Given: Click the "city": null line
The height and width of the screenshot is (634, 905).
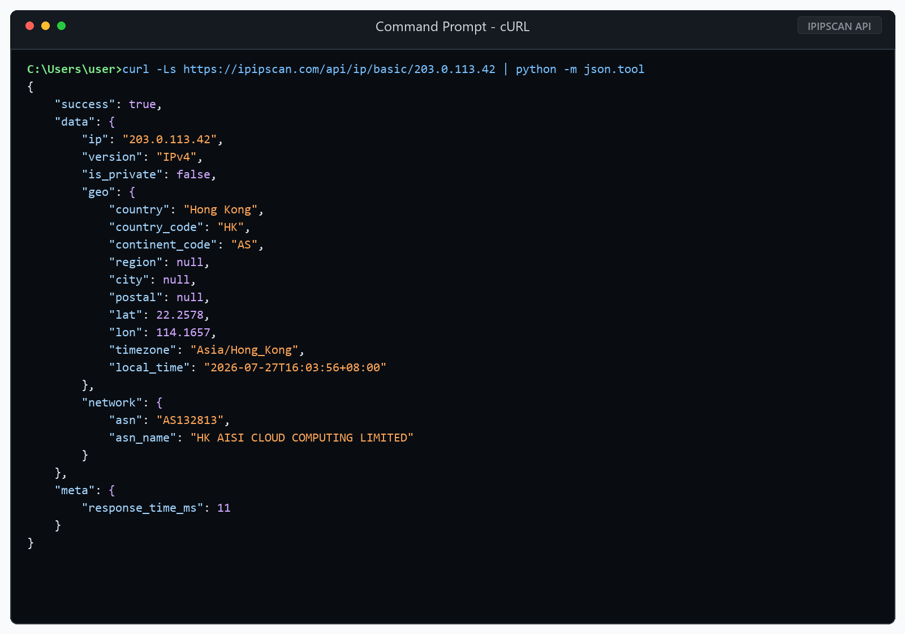Looking at the screenshot, I should click(153, 280).
